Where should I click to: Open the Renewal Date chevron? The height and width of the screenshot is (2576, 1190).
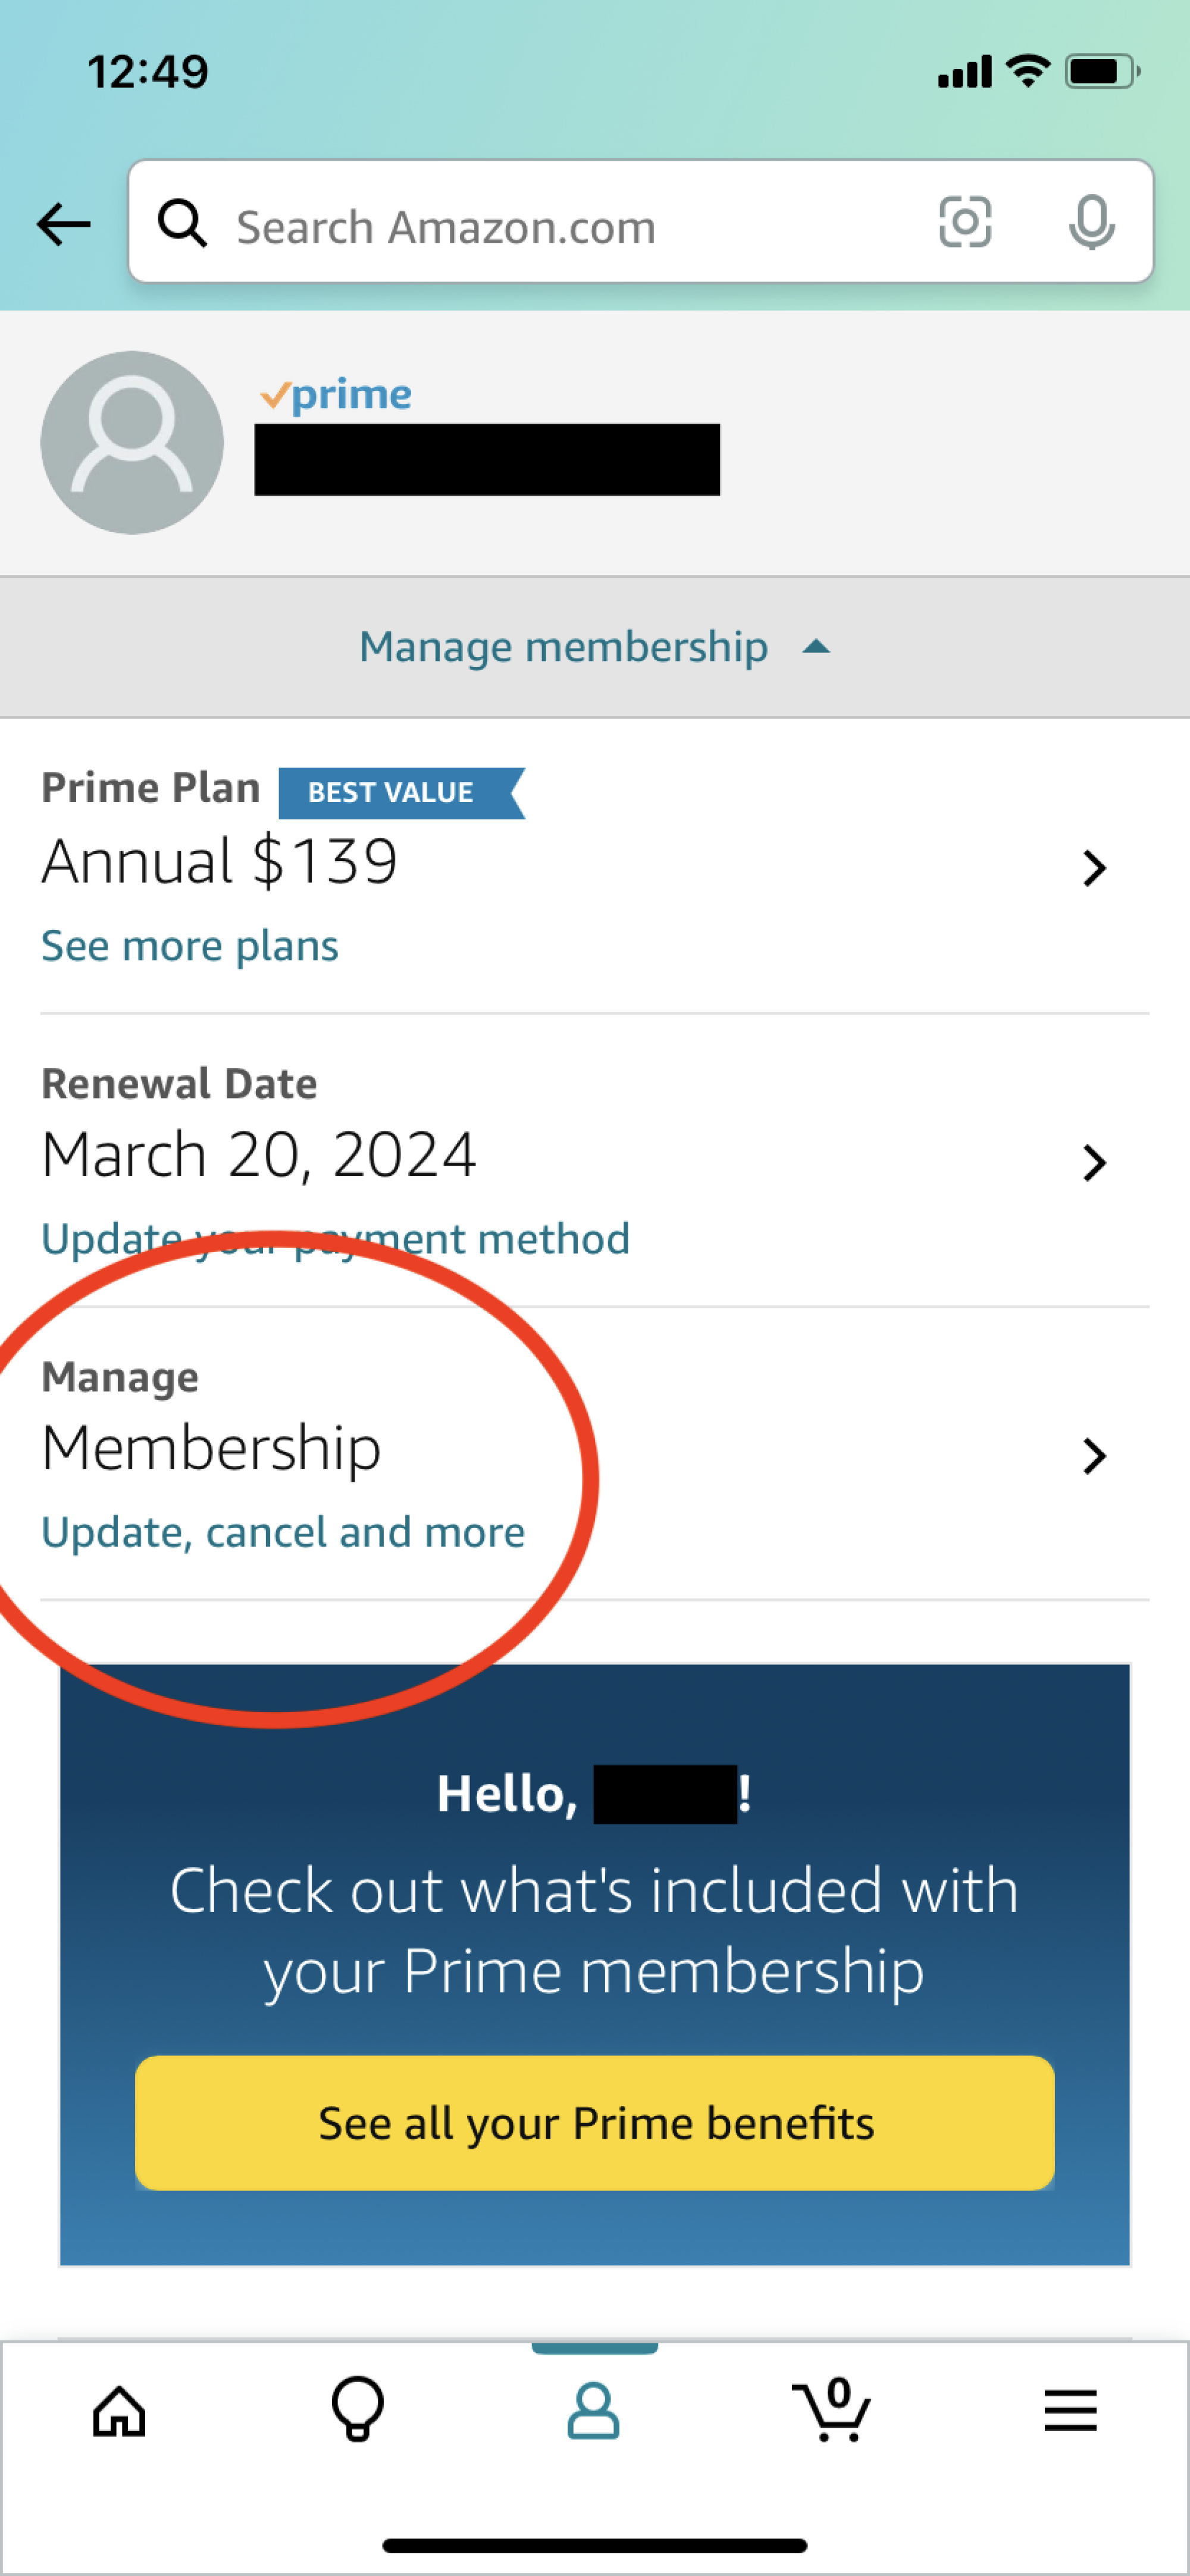(1095, 1162)
